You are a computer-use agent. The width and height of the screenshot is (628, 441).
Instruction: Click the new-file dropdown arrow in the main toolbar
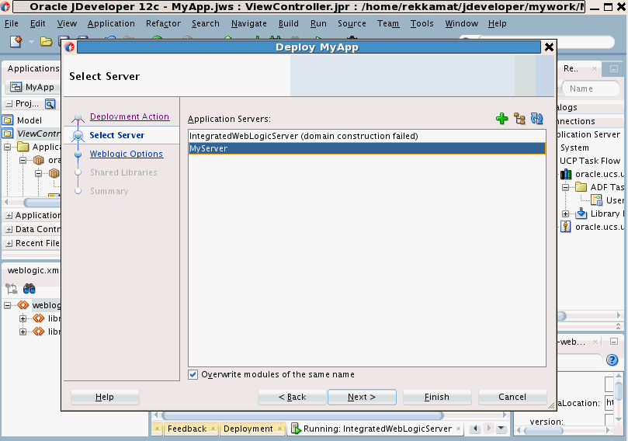pyautogui.click(x=31, y=42)
